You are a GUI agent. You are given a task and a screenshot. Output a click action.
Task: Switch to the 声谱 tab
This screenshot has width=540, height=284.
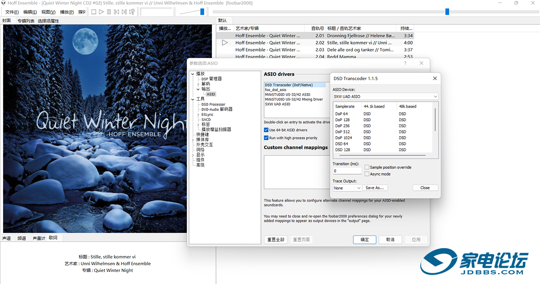[6, 238]
